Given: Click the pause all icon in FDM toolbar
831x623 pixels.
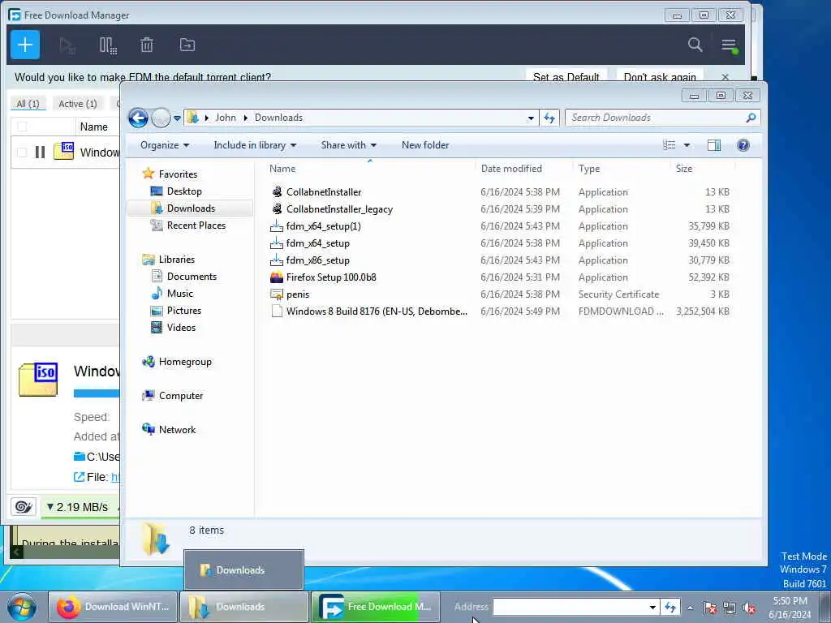Looking at the screenshot, I should (108, 45).
